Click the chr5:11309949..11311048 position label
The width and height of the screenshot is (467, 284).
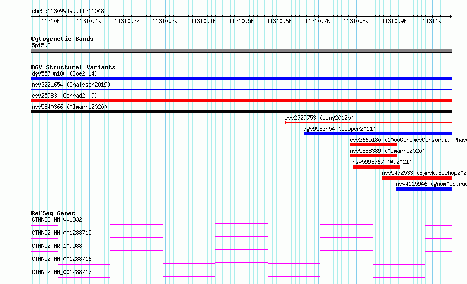[68, 11]
